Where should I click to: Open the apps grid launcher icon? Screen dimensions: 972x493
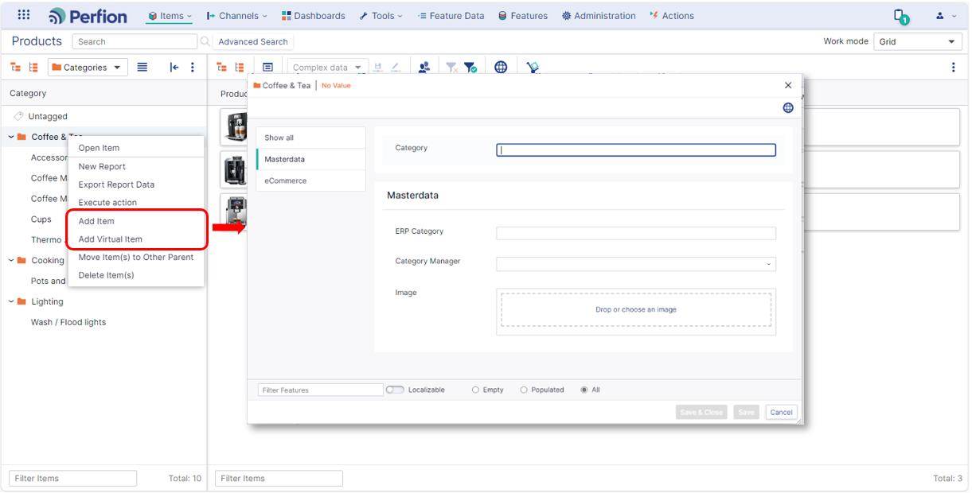pyautogui.click(x=24, y=15)
